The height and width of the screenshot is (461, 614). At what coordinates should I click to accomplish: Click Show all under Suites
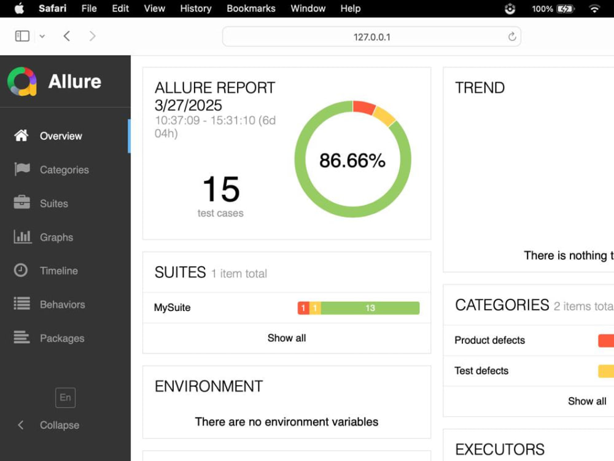click(287, 338)
